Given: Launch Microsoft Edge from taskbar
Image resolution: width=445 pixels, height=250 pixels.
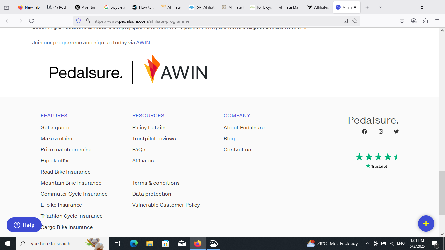Looking at the screenshot, I should [134, 243].
